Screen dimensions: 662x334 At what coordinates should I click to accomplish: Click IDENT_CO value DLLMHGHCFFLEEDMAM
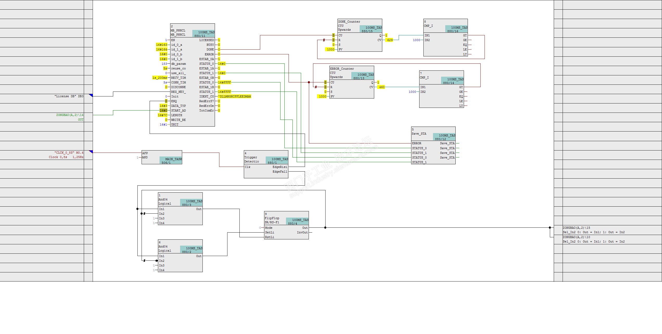[235, 96]
